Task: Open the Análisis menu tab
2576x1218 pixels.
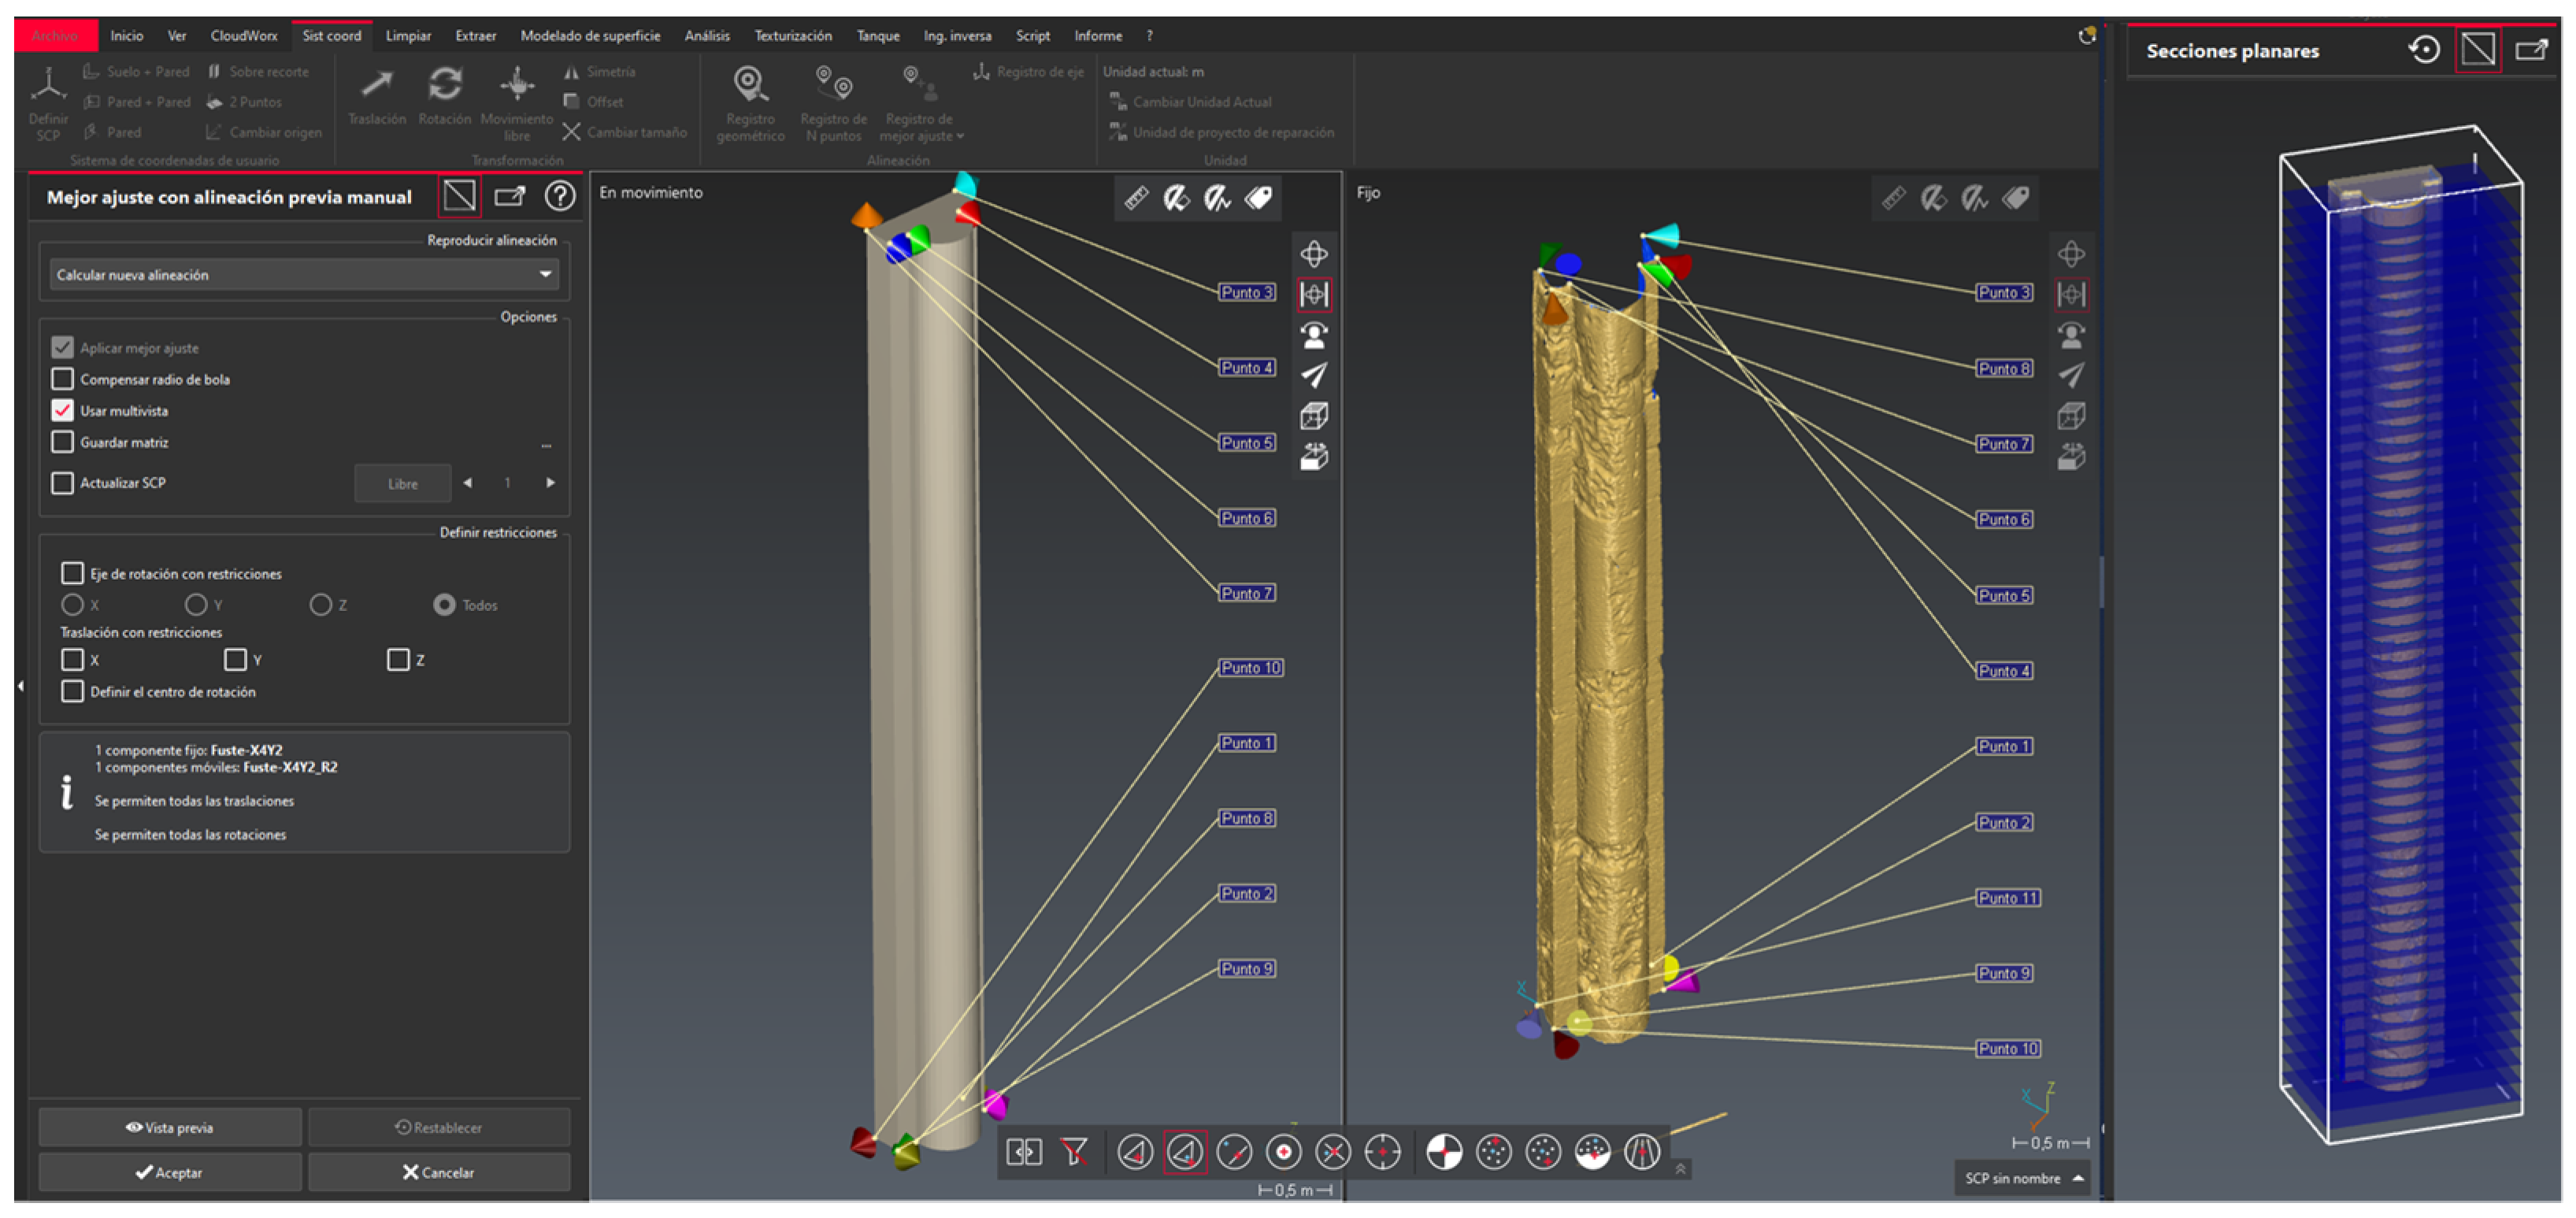Action: (707, 36)
